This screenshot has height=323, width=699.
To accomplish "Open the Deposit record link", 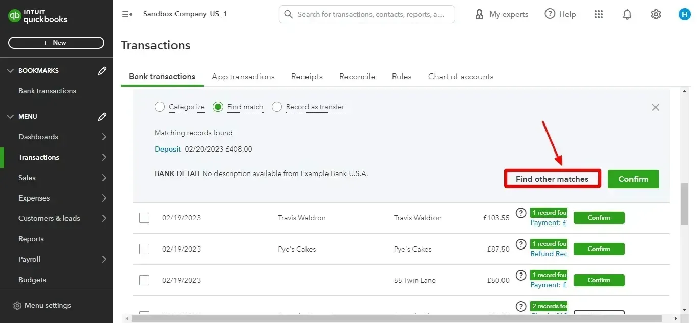I will (x=167, y=150).
